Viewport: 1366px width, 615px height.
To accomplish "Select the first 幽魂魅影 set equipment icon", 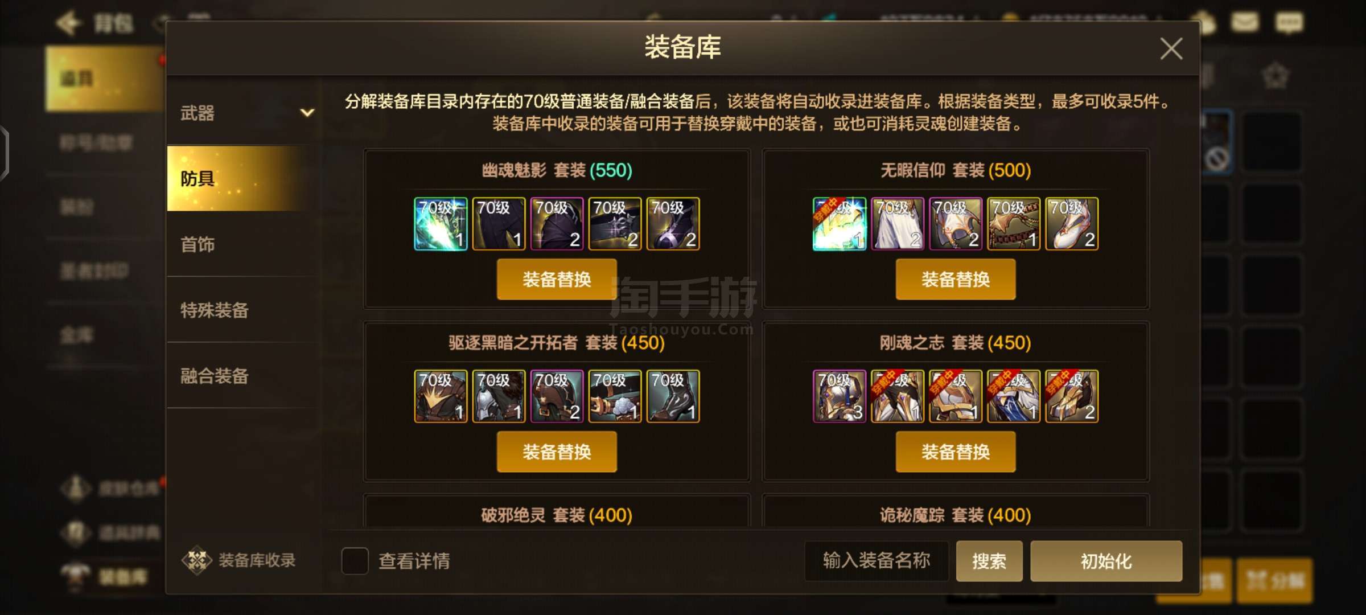I will tap(441, 224).
